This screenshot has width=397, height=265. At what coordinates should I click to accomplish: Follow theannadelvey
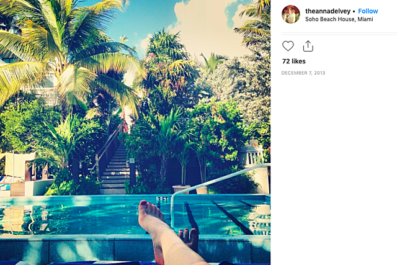(368, 11)
